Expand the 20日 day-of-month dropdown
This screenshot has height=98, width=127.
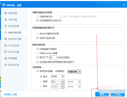click(x=63, y=86)
